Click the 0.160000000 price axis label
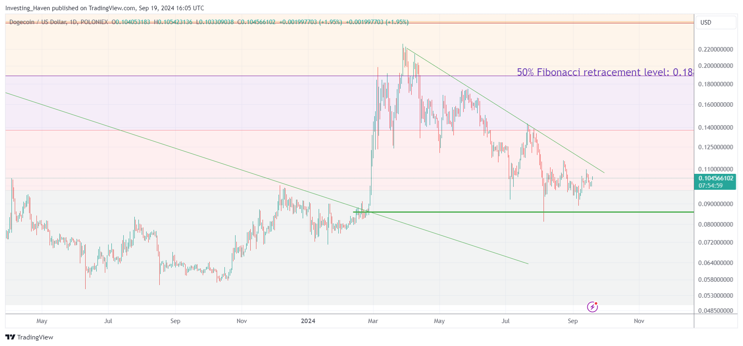The width and height of the screenshot is (743, 346). pyautogui.click(x=716, y=105)
